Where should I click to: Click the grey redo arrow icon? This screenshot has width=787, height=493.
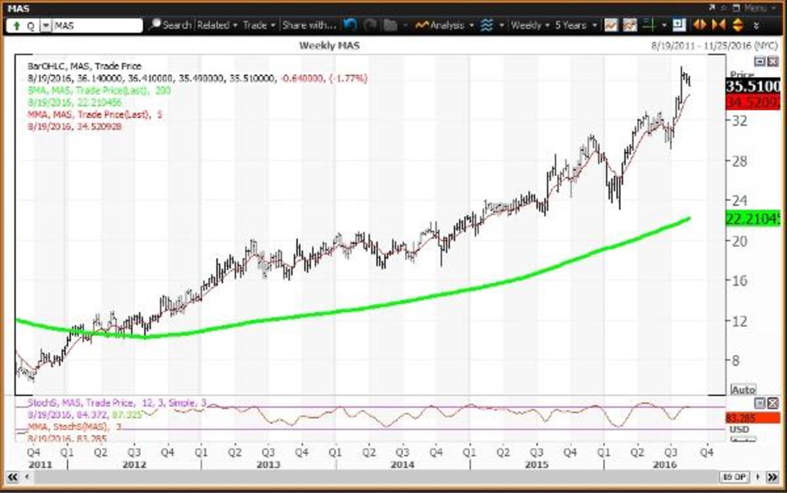pos(371,26)
